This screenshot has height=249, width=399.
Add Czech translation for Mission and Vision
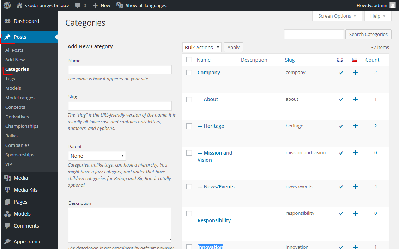356,153
